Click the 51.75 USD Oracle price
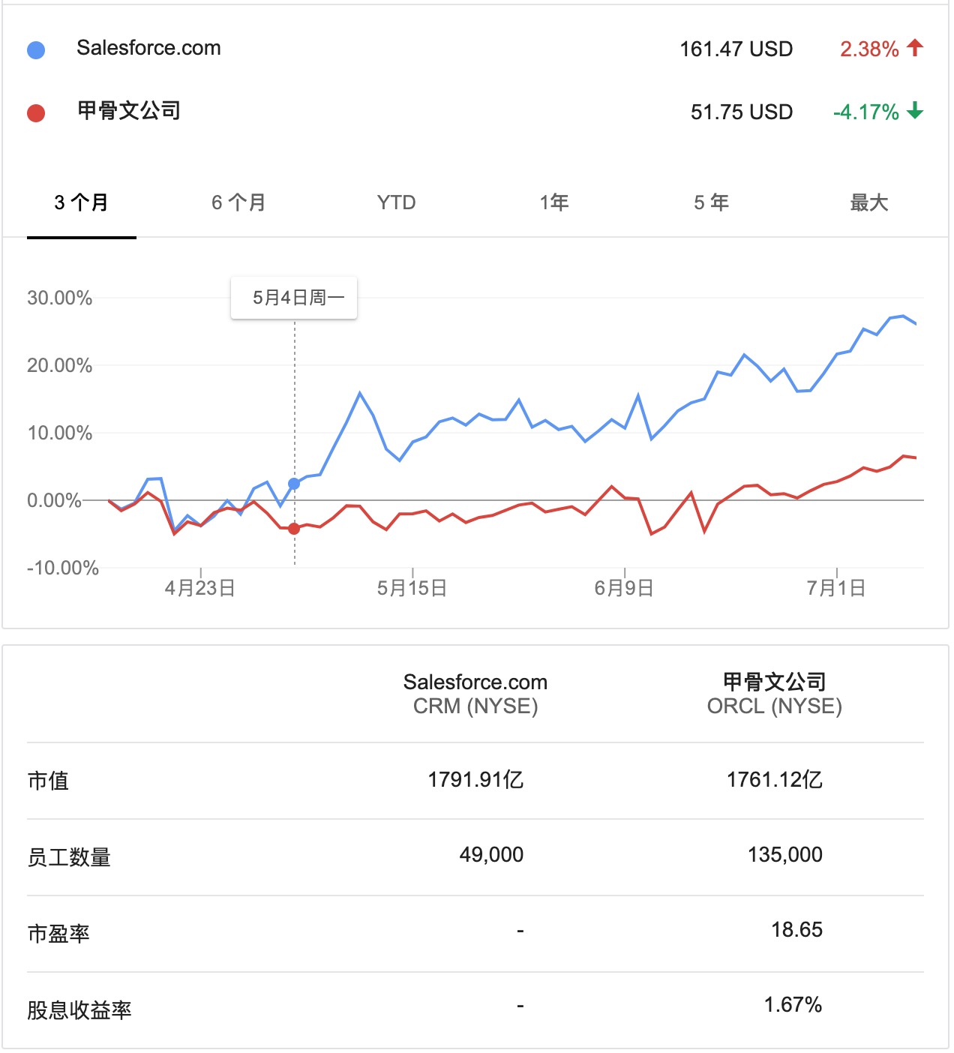This screenshot has height=1053, width=954. [x=741, y=112]
